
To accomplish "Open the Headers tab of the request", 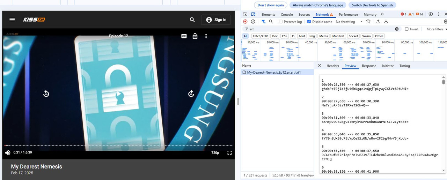I will (x=333, y=66).
